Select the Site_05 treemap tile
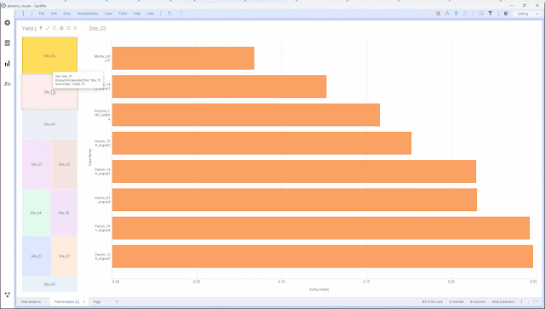The width and height of the screenshot is (545, 309). coord(37,164)
